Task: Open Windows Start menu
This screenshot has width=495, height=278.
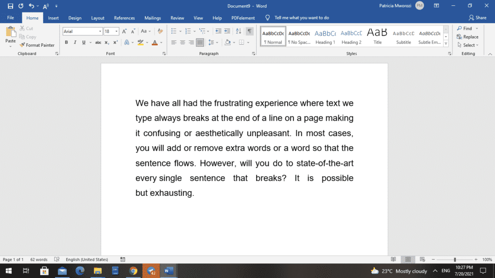Action: [9, 271]
